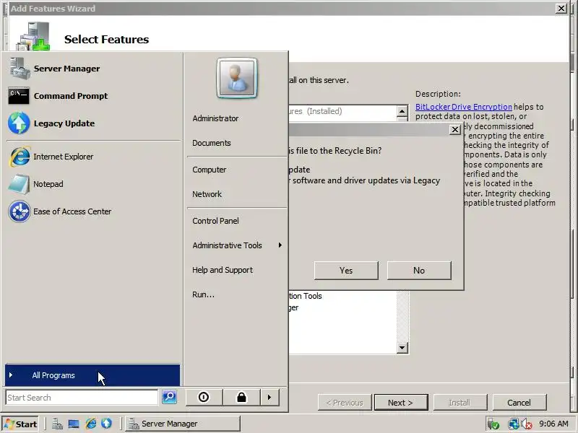Open shutdown options arrow
The image size is (578, 433).
coord(269,398)
